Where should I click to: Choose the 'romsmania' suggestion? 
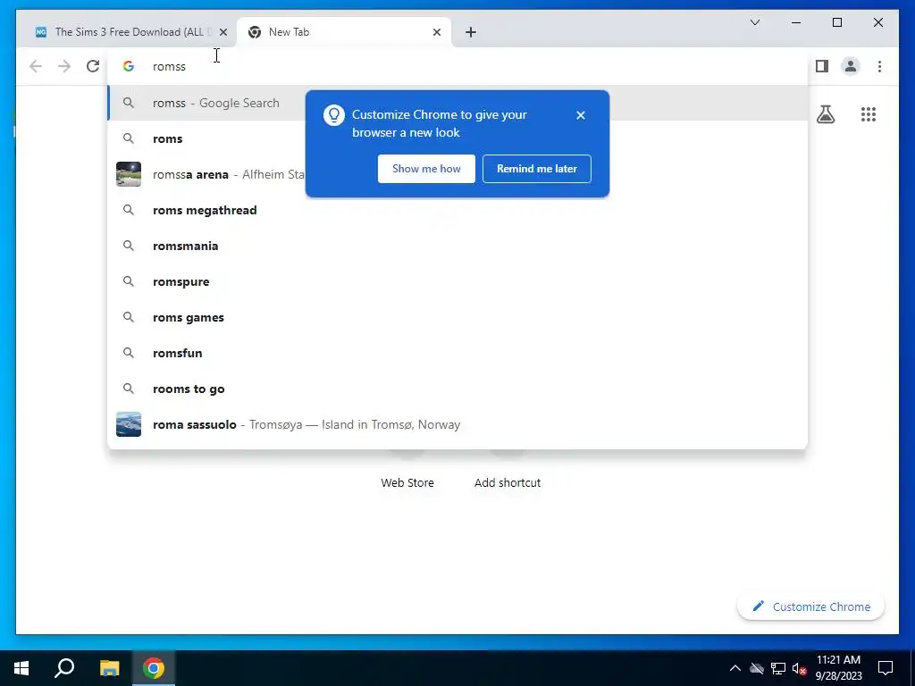457,246
